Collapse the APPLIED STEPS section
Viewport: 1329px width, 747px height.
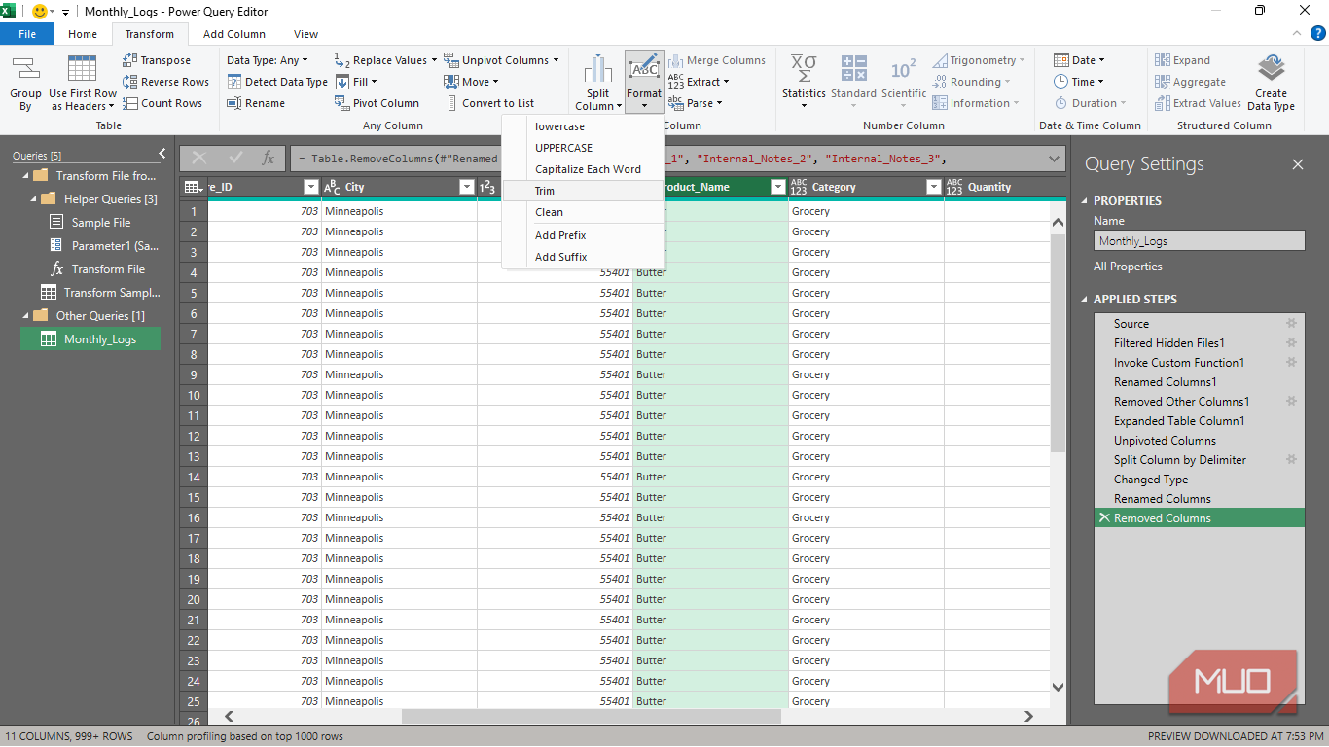[x=1086, y=299]
